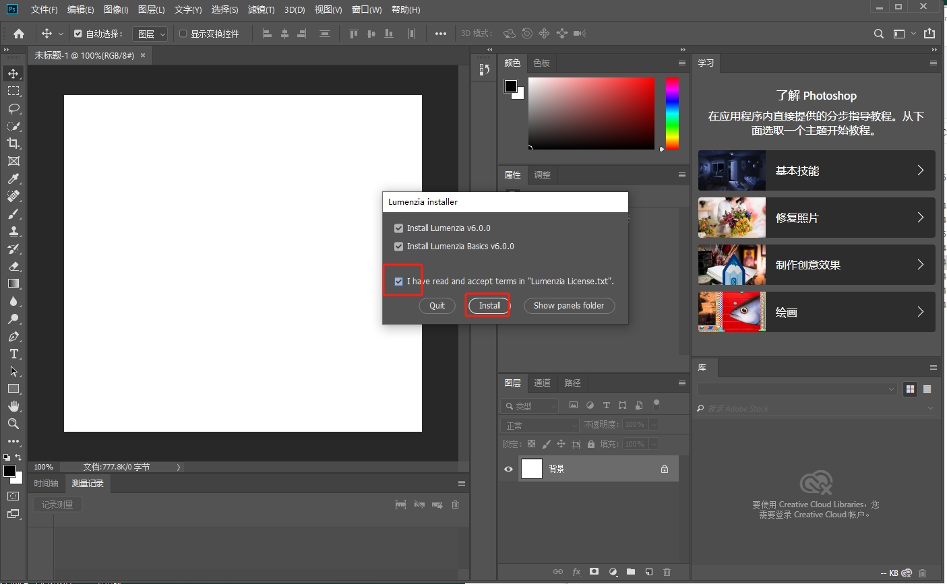This screenshot has width=947, height=584.
Task: Open the 不透明度 value dropdown
Action: coord(654,424)
